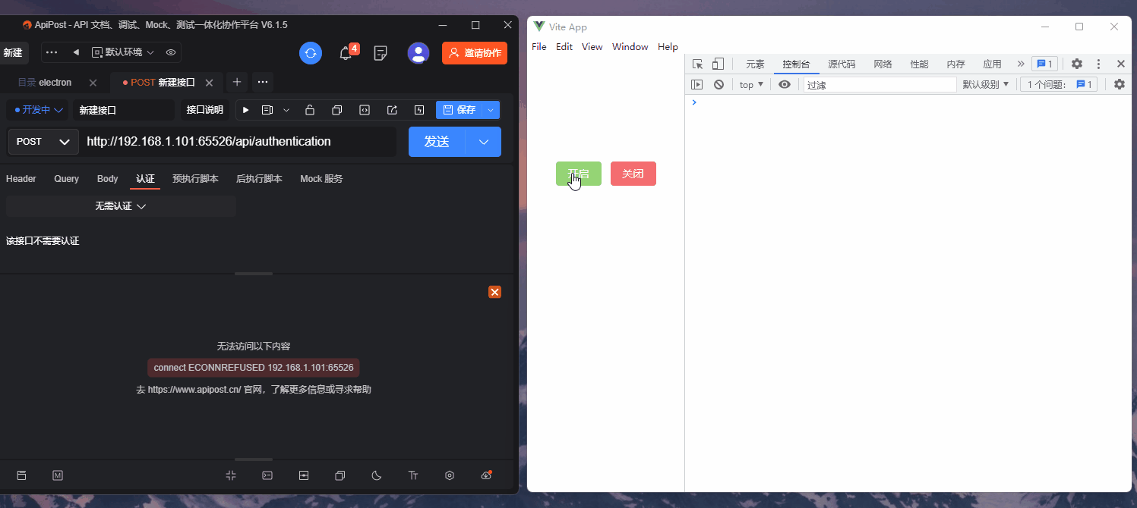Click the console 过滤 filter input field
The width and height of the screenshot is (1137, 508).
[880, 85]
